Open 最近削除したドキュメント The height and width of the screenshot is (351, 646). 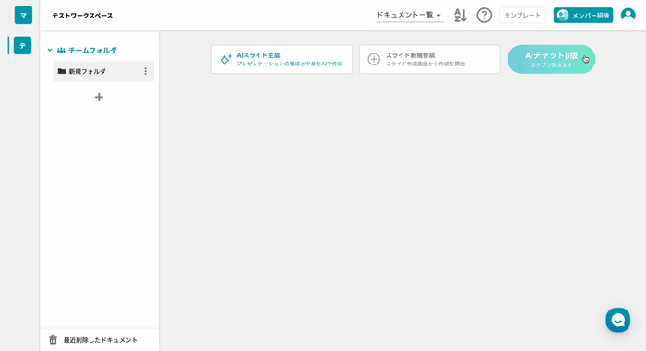tap(100, 340)
